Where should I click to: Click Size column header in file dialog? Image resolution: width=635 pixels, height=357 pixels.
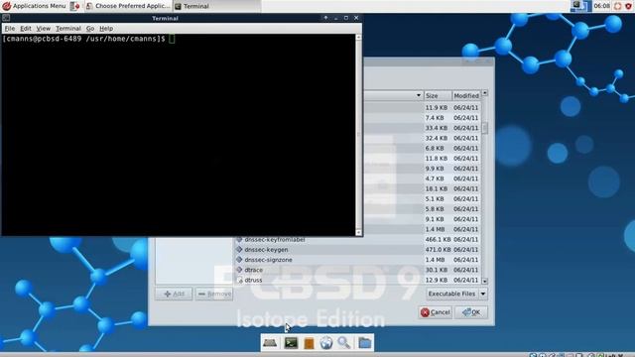[438, 95]
